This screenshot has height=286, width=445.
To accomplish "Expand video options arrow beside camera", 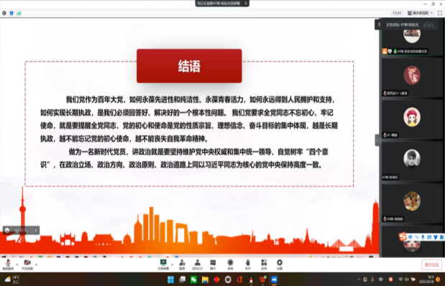I will click(36, 264).
